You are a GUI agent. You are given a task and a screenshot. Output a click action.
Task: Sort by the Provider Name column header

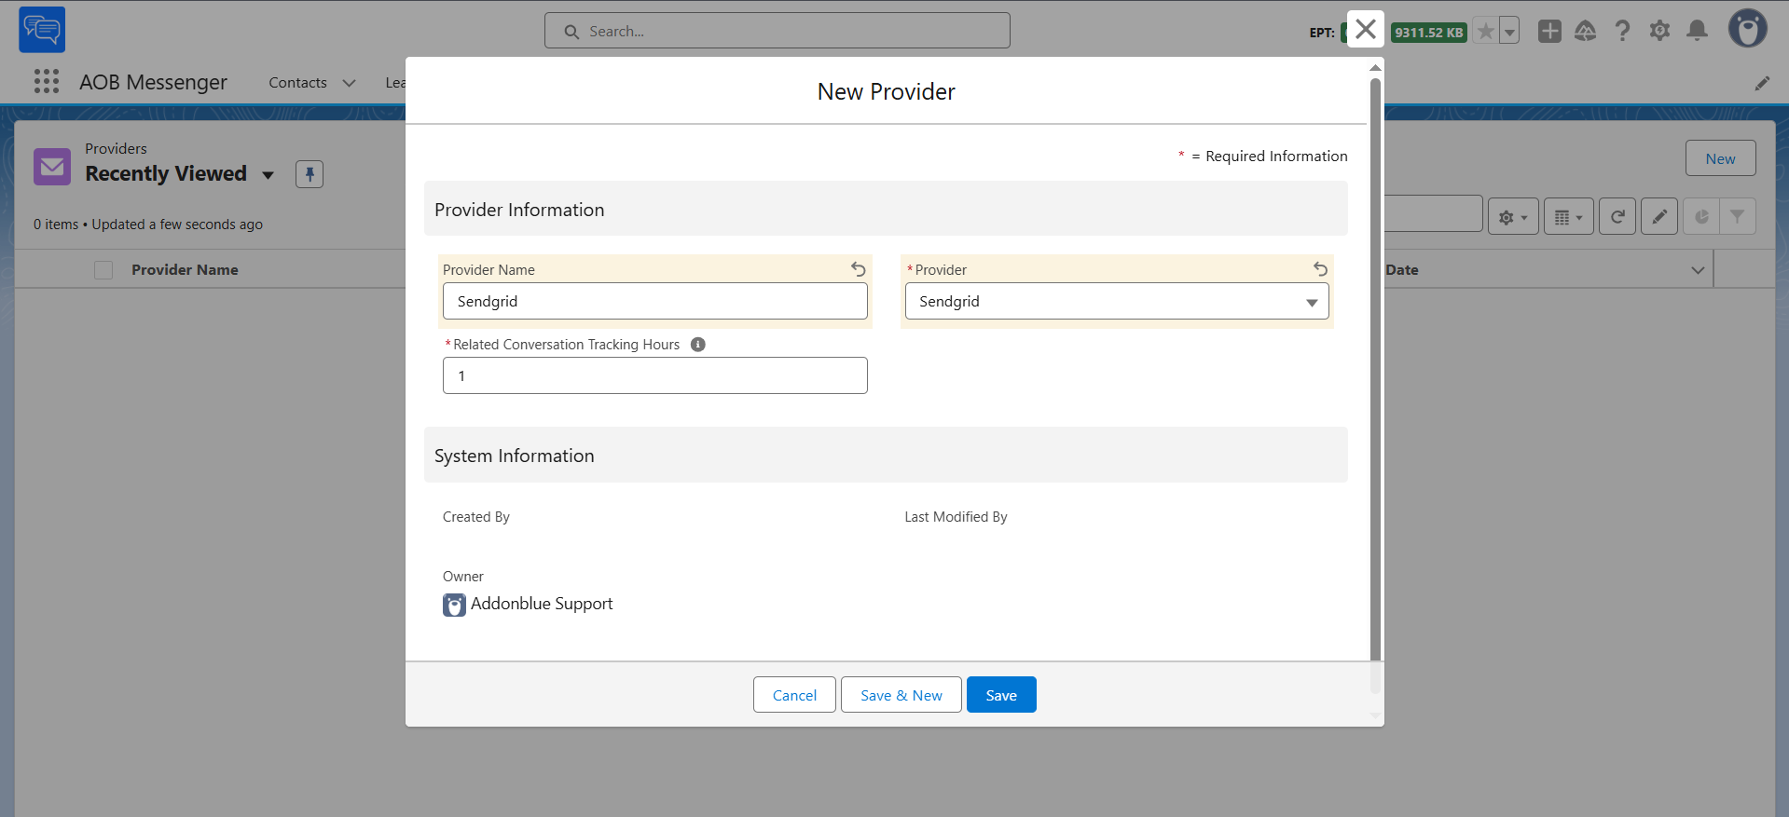[x=185, y=270]
